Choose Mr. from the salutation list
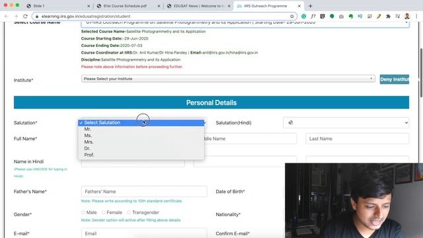The height and width of the screenshot is (238, 423). 141,130
